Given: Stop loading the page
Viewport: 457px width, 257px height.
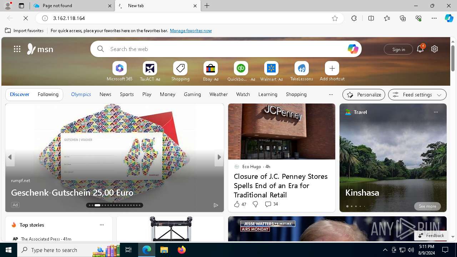Looking at the screenshot, I should pos(26,18).
